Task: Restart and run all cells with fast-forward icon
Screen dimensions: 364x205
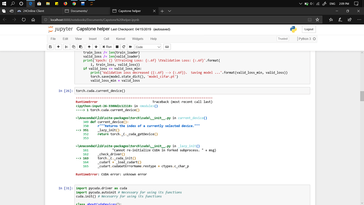Action: [x=130, y=47]
